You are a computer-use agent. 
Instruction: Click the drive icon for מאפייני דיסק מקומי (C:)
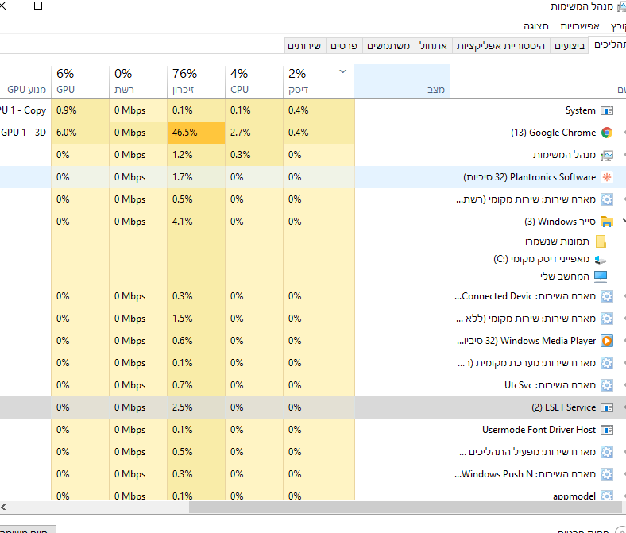click(601, 259)
